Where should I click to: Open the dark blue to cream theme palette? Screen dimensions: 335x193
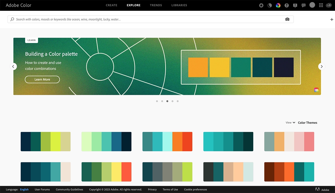(46, 172)
